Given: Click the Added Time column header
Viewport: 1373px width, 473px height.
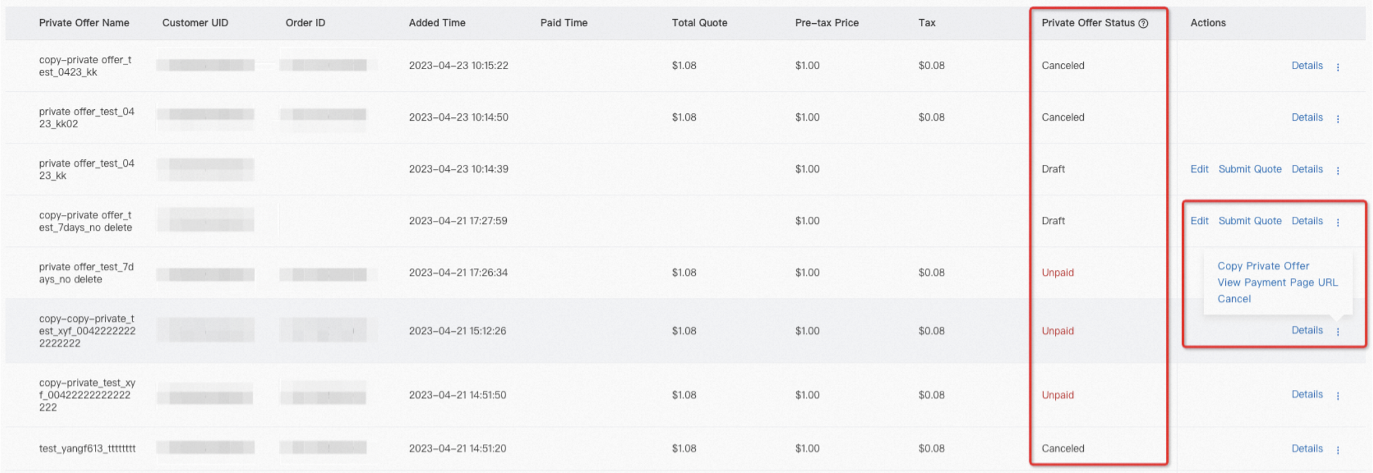Looking at the screenshot, I should pyautogui.click(x=437, y=23).
